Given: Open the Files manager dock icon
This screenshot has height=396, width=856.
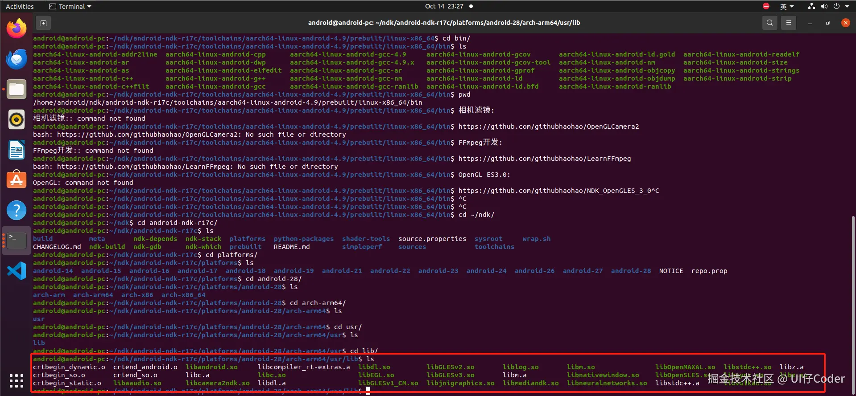Looking at the screenshot, I should point(17,89).
